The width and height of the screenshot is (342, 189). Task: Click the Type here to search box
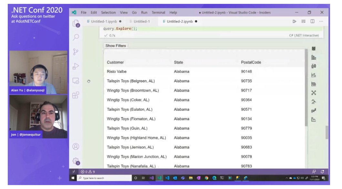pyautogui.click(x=105, y=178)
